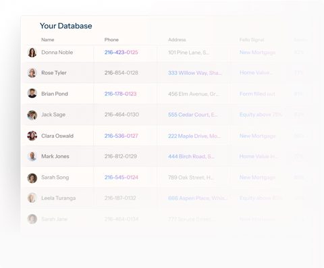Click Form filled out signal for Brian Pond
The width and height of the screenshot is (324, 268).
tap(257, 94)
